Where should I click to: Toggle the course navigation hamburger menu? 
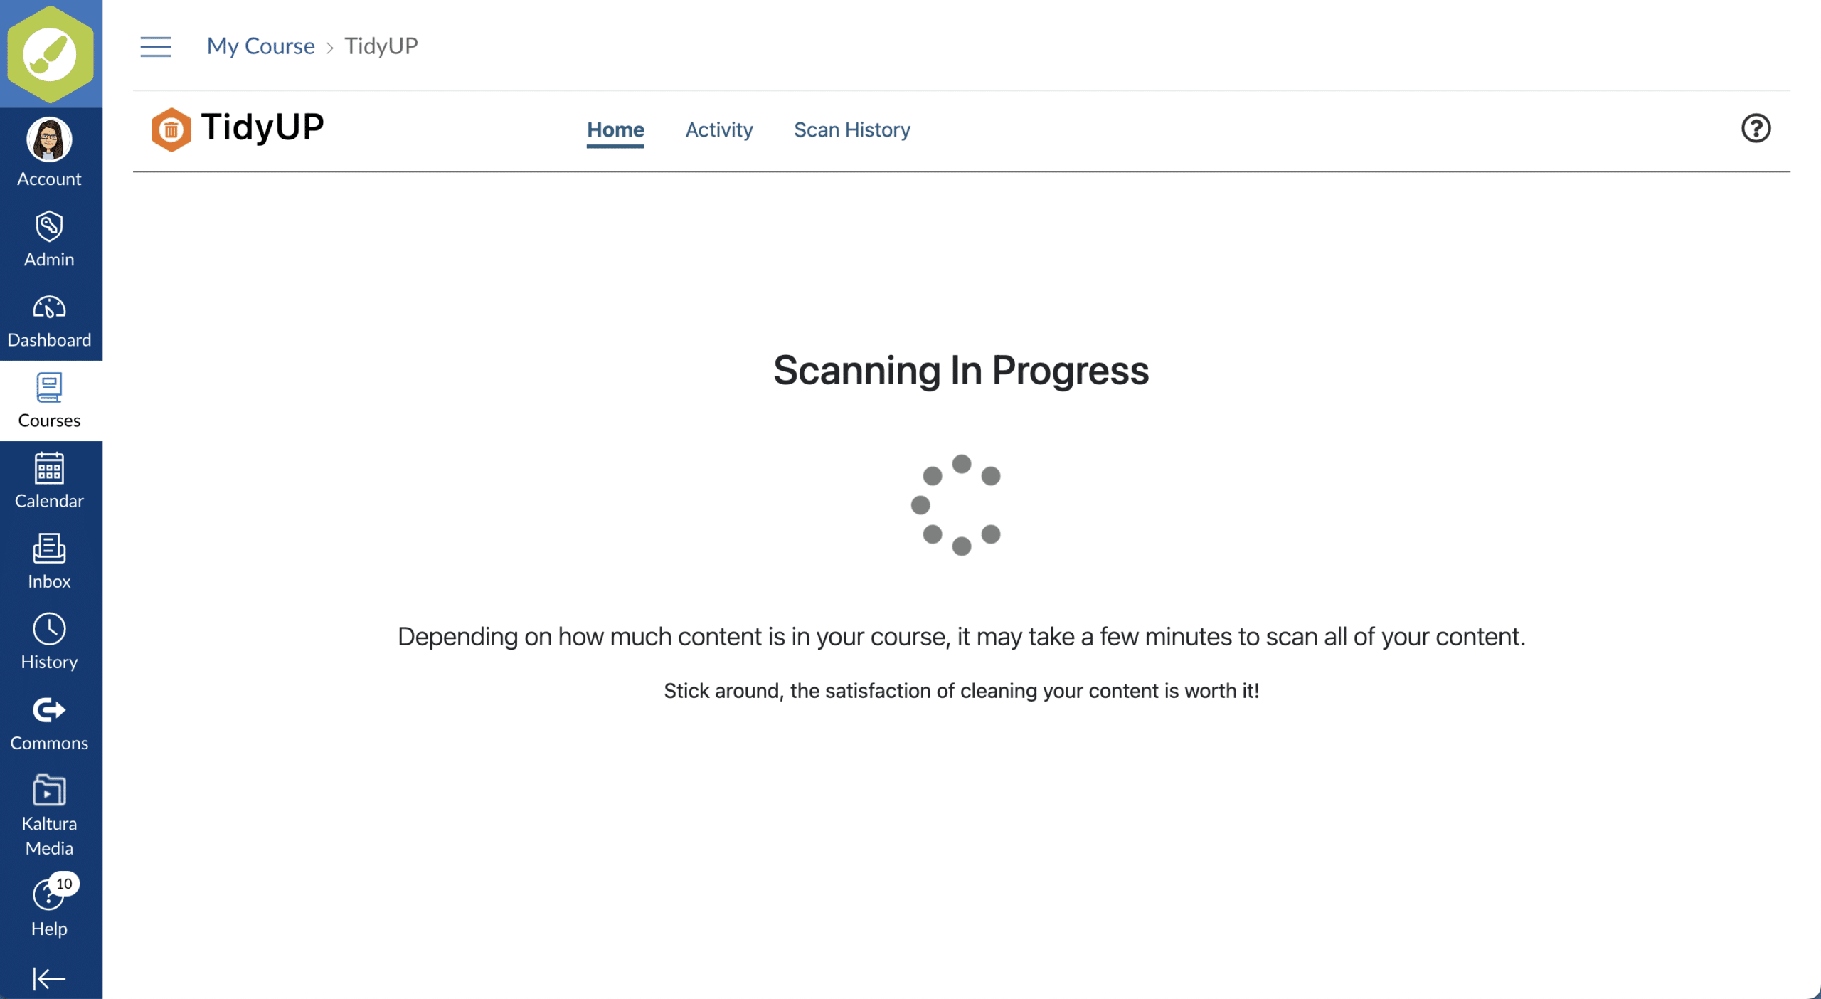click(x=156, y=47)
